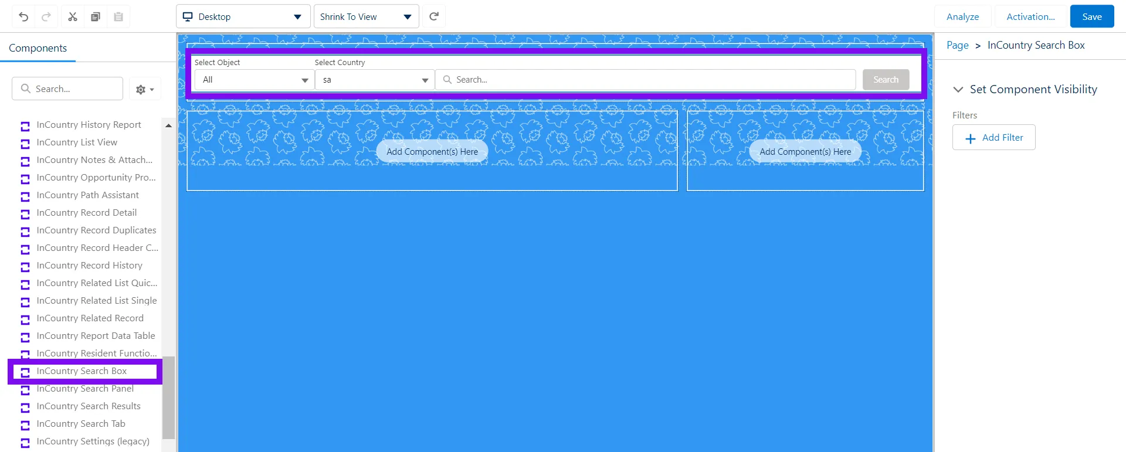Click the Paste clipboard icon

[x=118, y=17]
